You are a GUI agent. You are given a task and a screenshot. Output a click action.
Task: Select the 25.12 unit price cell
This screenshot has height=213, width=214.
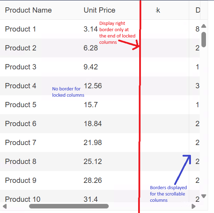point(93,162)
